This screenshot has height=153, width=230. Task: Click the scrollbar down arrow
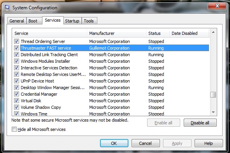pyautogui.click(x=213, y=112)
